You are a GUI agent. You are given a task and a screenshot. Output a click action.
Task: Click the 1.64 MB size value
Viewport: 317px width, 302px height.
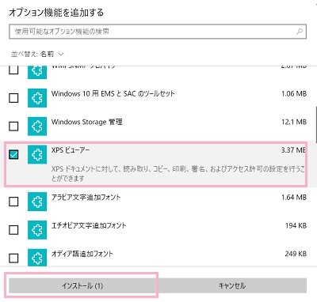pyautogui.click(x=294, y=197)
